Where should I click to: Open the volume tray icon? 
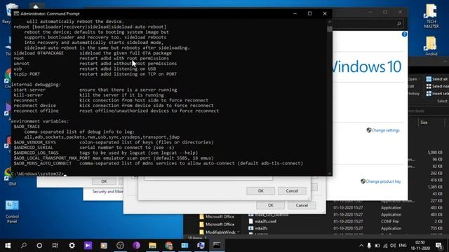coord(393,246)
